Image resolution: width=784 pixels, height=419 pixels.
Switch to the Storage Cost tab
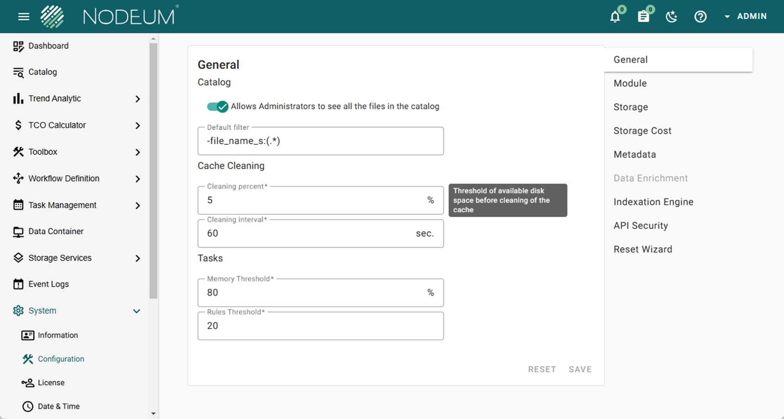coord(642,131)
